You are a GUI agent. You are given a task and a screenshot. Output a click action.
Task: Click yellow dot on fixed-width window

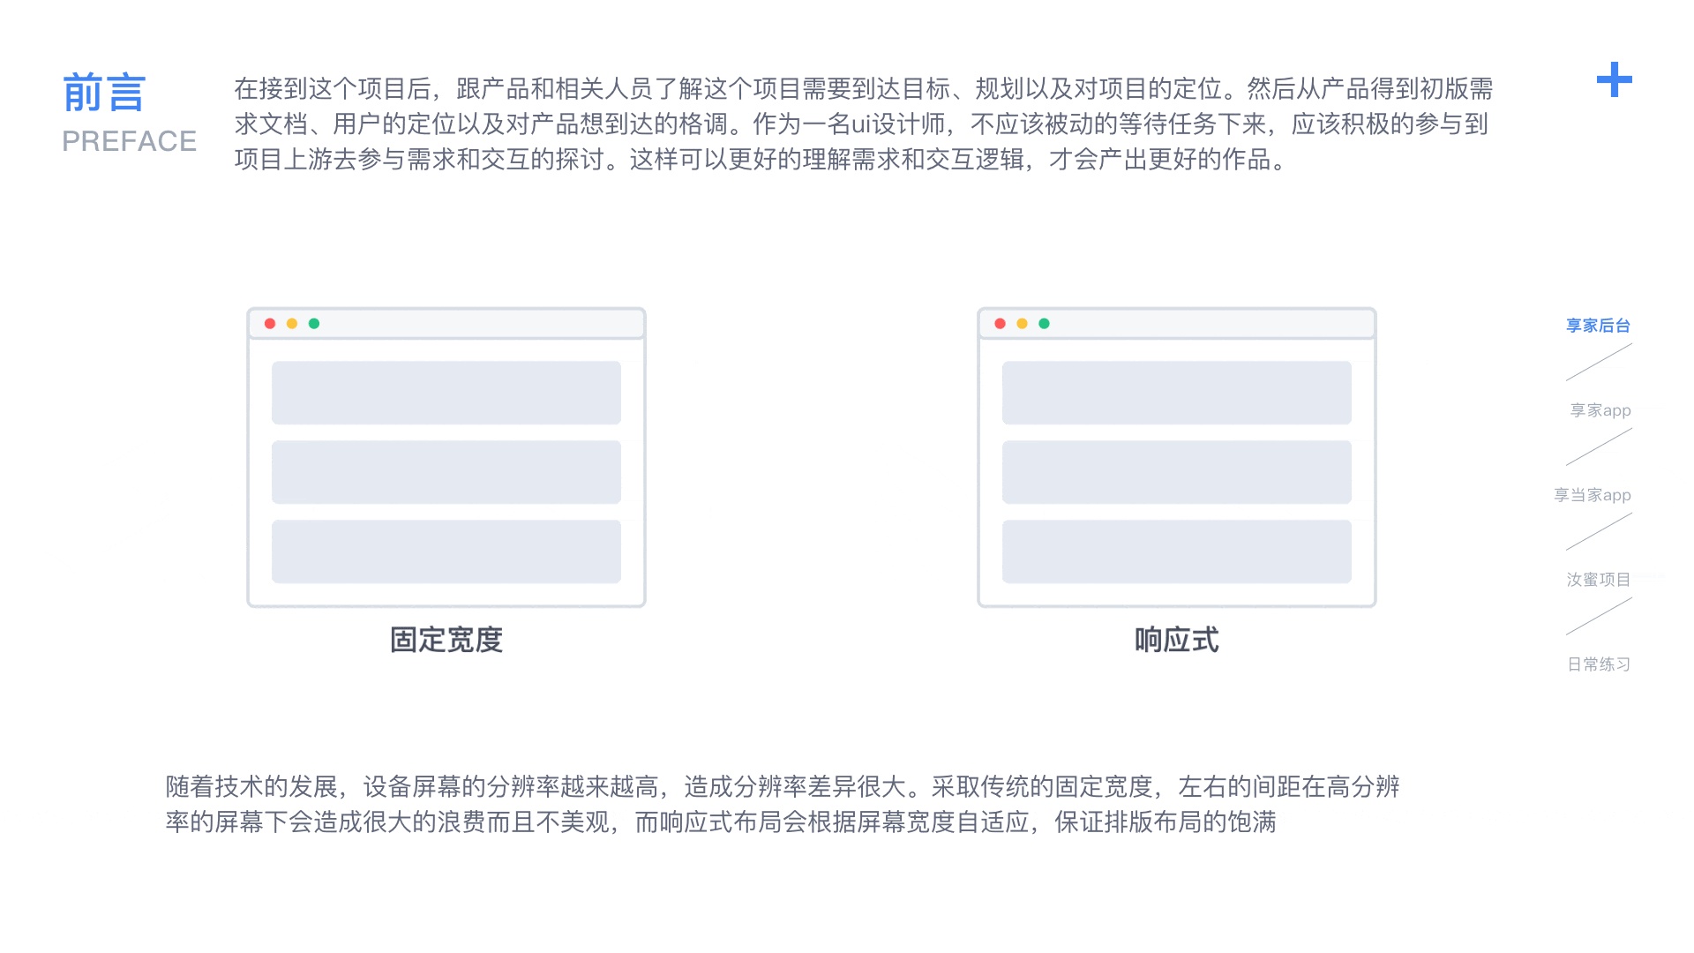[292, 324]
